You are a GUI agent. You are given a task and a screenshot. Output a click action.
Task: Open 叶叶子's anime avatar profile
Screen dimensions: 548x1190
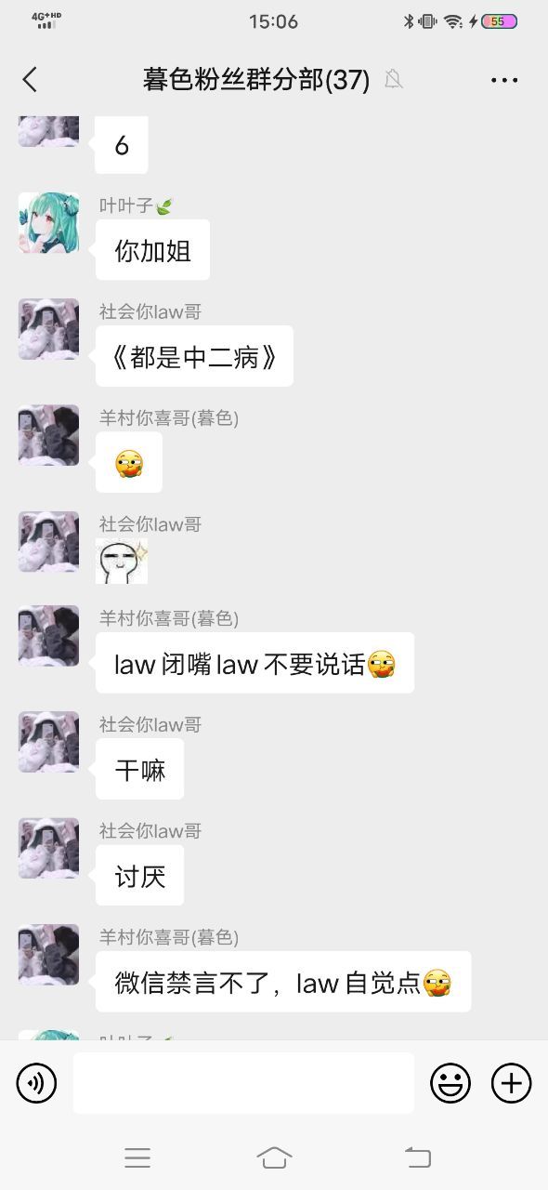pos(49,223)
